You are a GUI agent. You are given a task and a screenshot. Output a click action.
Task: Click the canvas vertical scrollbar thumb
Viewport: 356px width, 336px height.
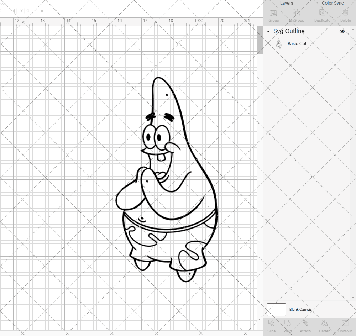click(260, 40)
